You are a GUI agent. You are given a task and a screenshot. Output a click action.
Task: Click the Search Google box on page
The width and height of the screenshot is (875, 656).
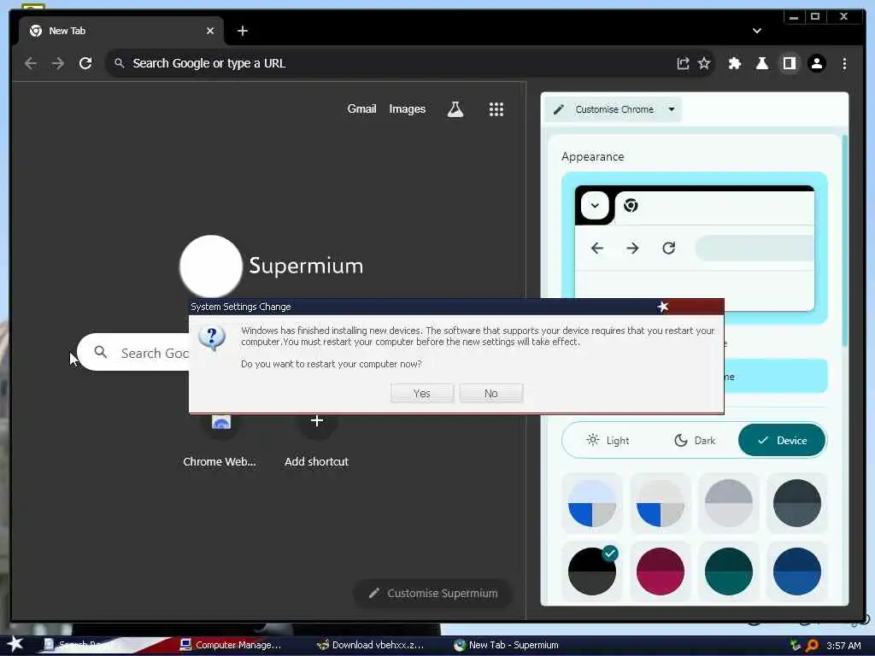click(x=134, y=353)
